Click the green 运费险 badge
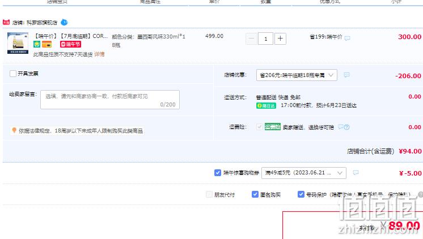 (273, 127)
